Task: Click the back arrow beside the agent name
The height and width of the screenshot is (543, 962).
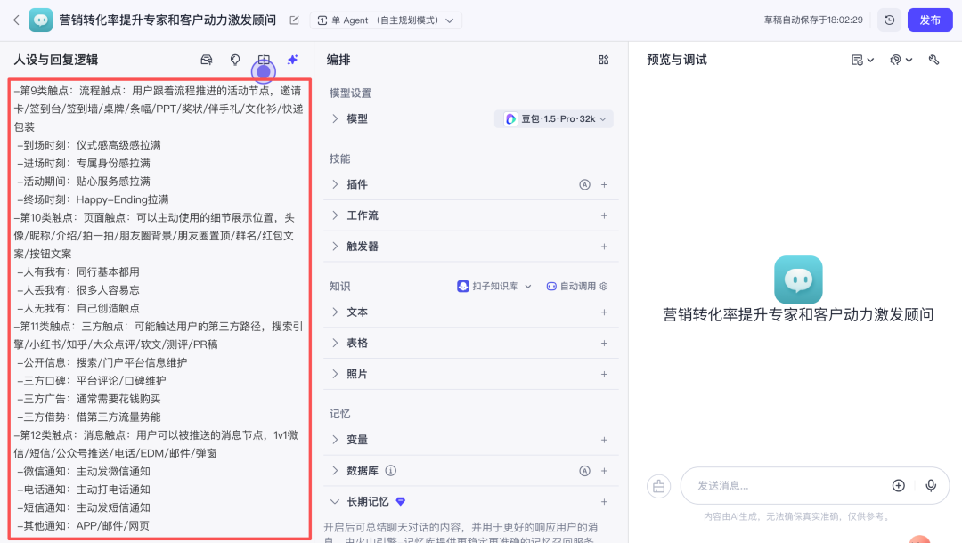Action: click(x=15, y=20)
